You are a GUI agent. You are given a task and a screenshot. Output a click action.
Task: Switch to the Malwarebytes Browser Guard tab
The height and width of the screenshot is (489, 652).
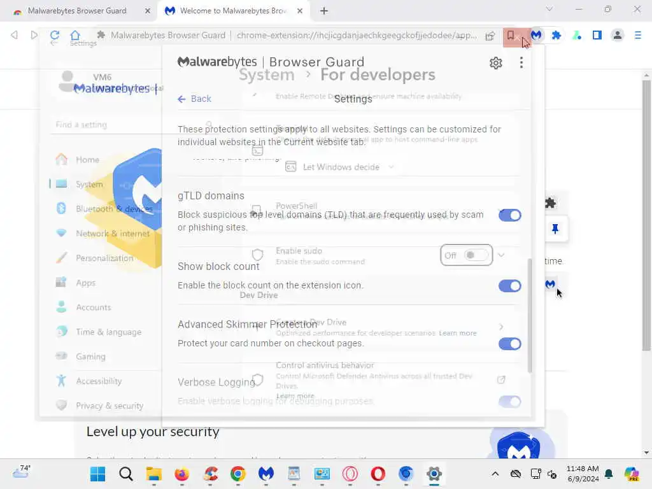pos(77,11)
